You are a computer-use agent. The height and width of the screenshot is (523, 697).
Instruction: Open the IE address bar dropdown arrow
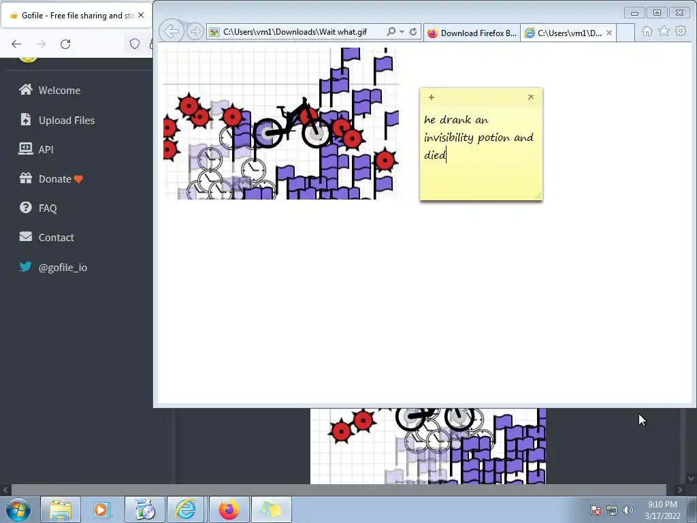tap(402, 32)
